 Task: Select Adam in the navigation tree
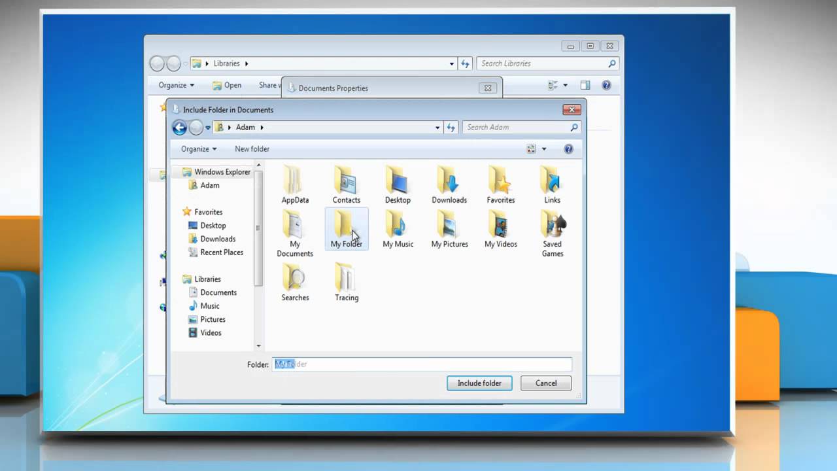204,185
